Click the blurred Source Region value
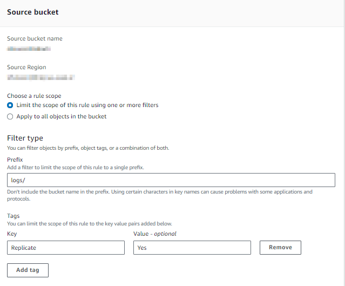Image resolution: width=345 pixels, height=286 pixels. [x=41, y=77]
